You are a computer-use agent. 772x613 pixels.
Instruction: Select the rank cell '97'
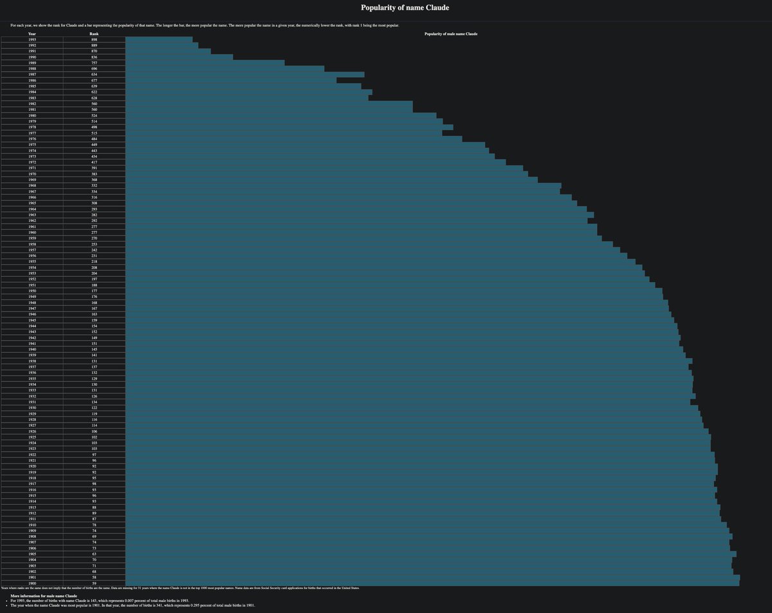click(94, 454)
